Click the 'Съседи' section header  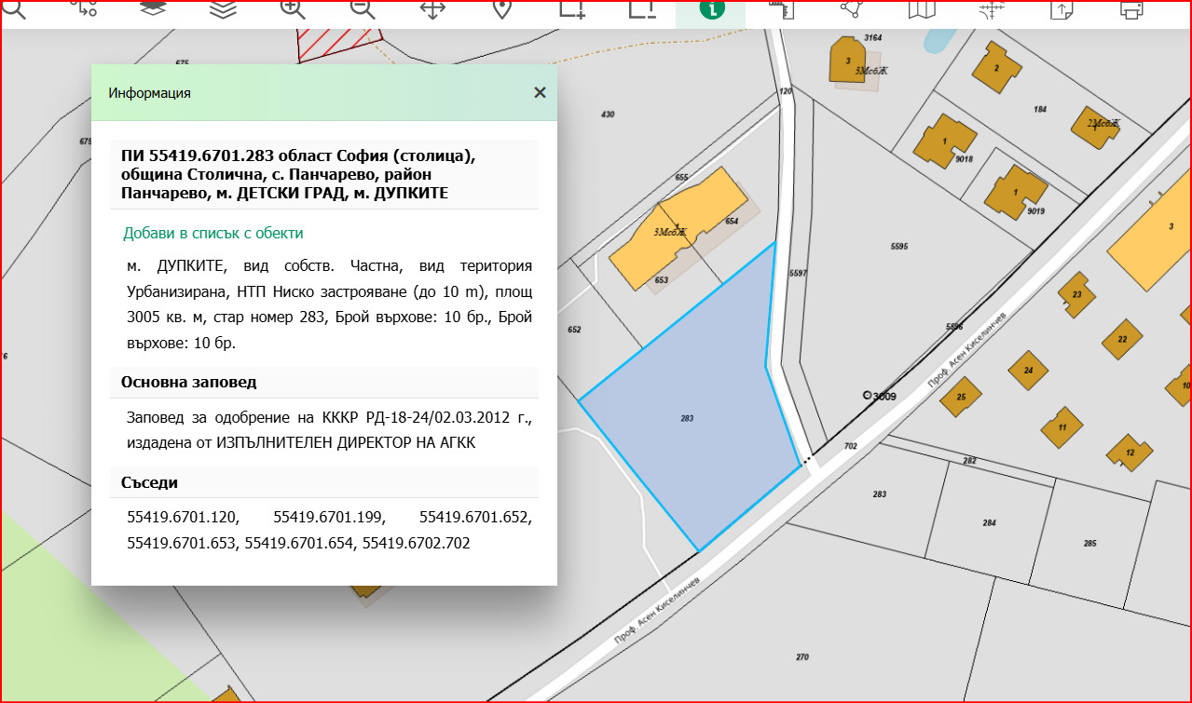149,482
